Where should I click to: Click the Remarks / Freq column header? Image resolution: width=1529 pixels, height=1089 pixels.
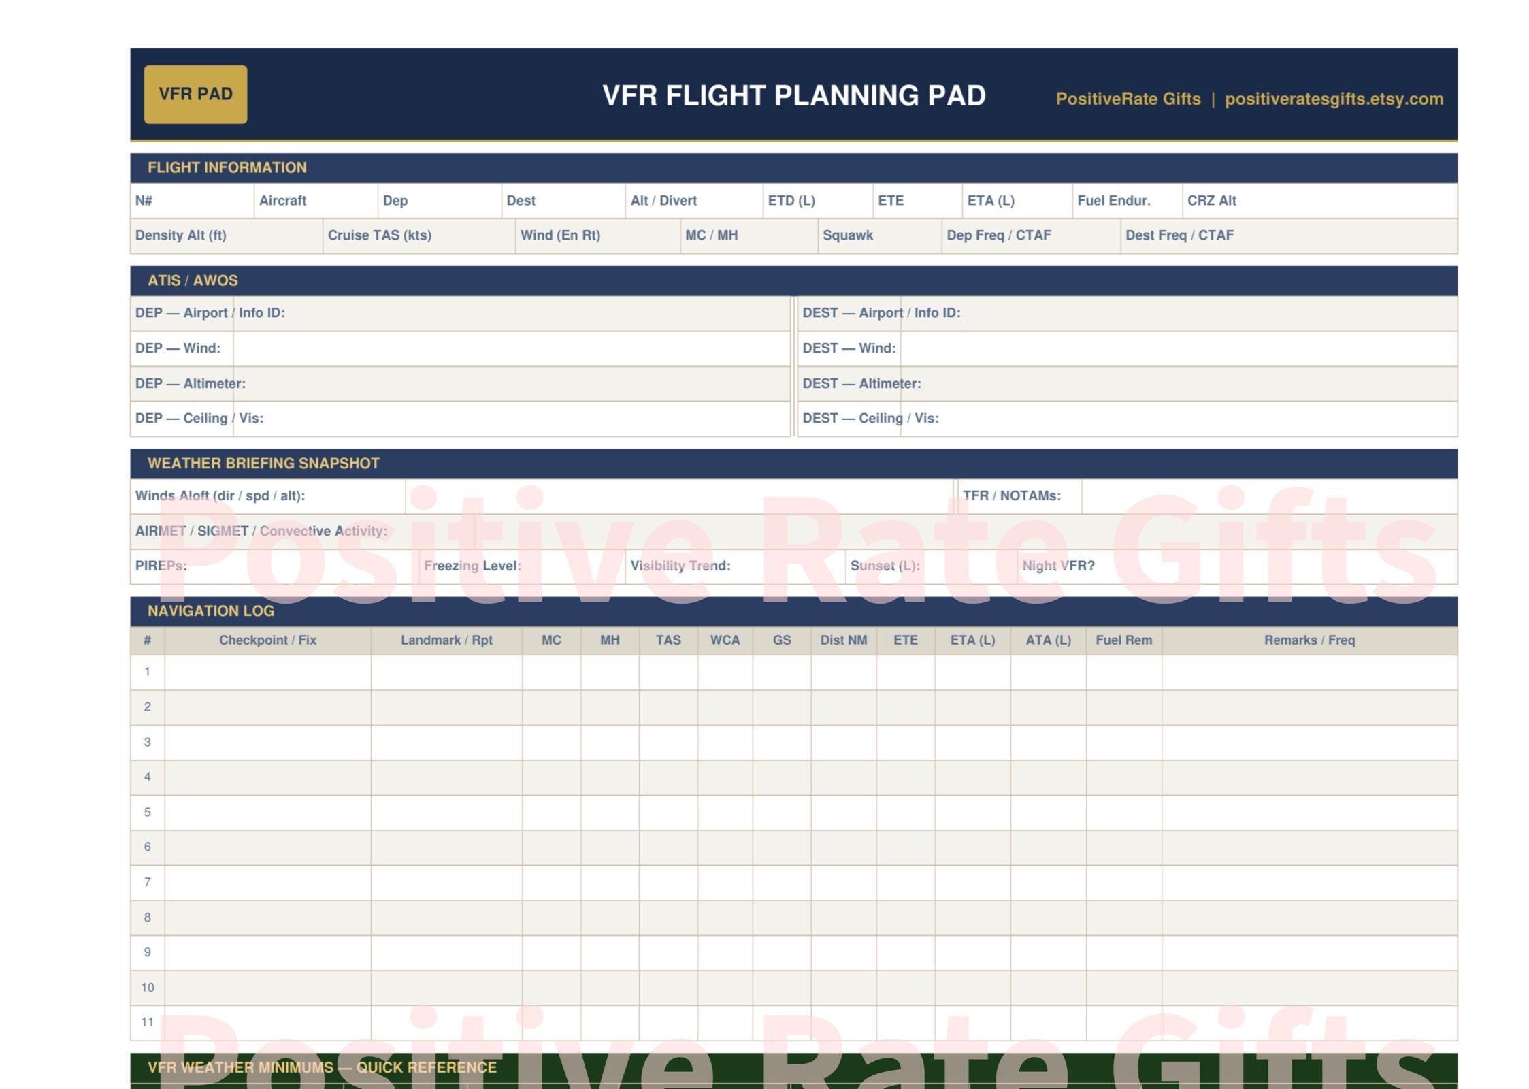pos(1309,640)
